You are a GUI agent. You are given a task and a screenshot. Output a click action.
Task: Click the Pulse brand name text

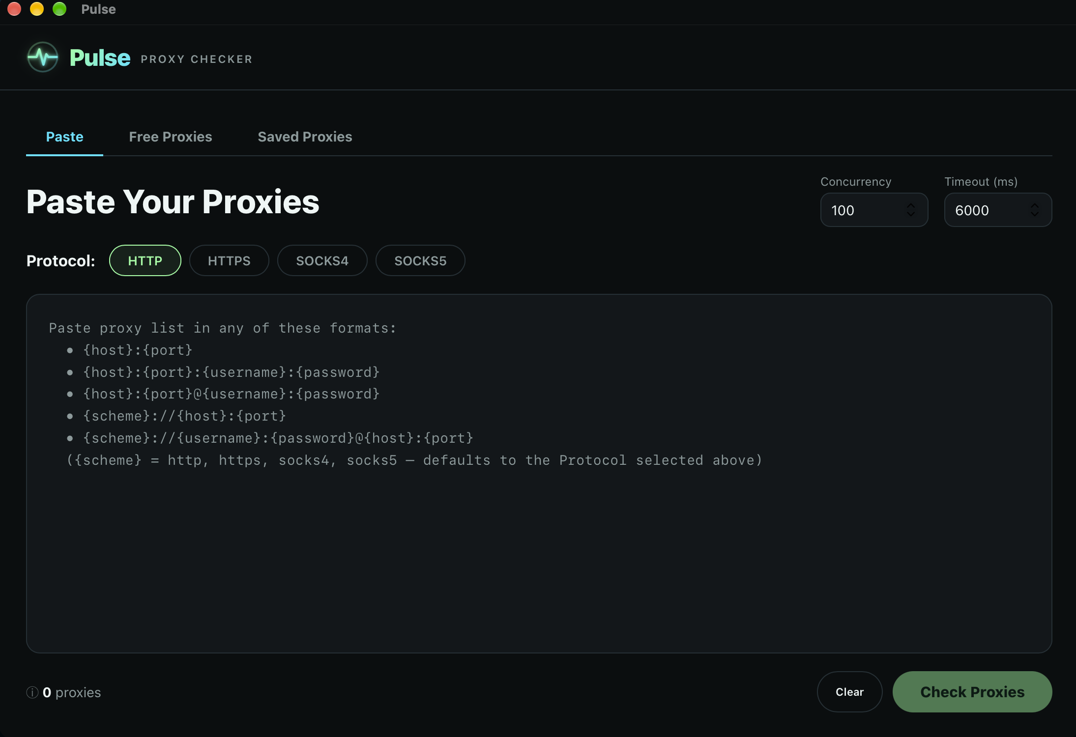pyautogui.click(x=100, y=58)
